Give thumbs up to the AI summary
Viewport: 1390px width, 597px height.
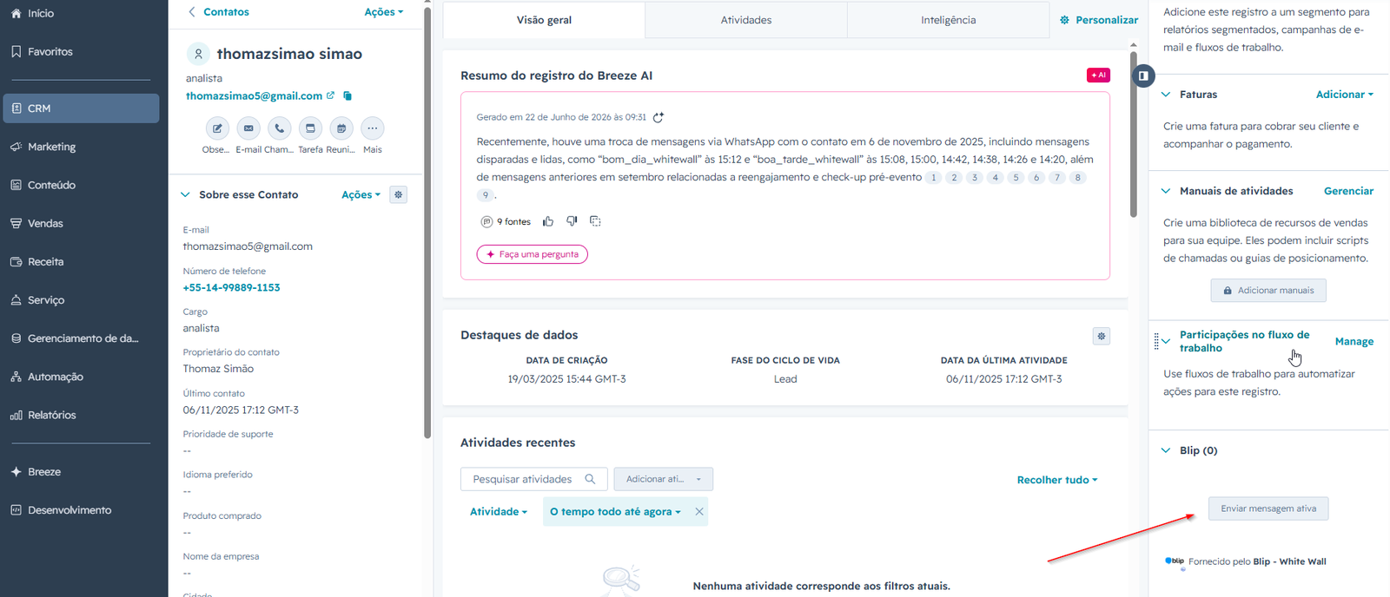pyautogui.click(x=548, y=221)
